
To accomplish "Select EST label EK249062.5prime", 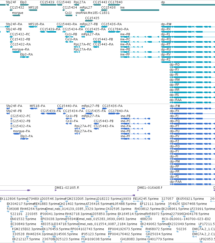I will (x=154, y=224).
